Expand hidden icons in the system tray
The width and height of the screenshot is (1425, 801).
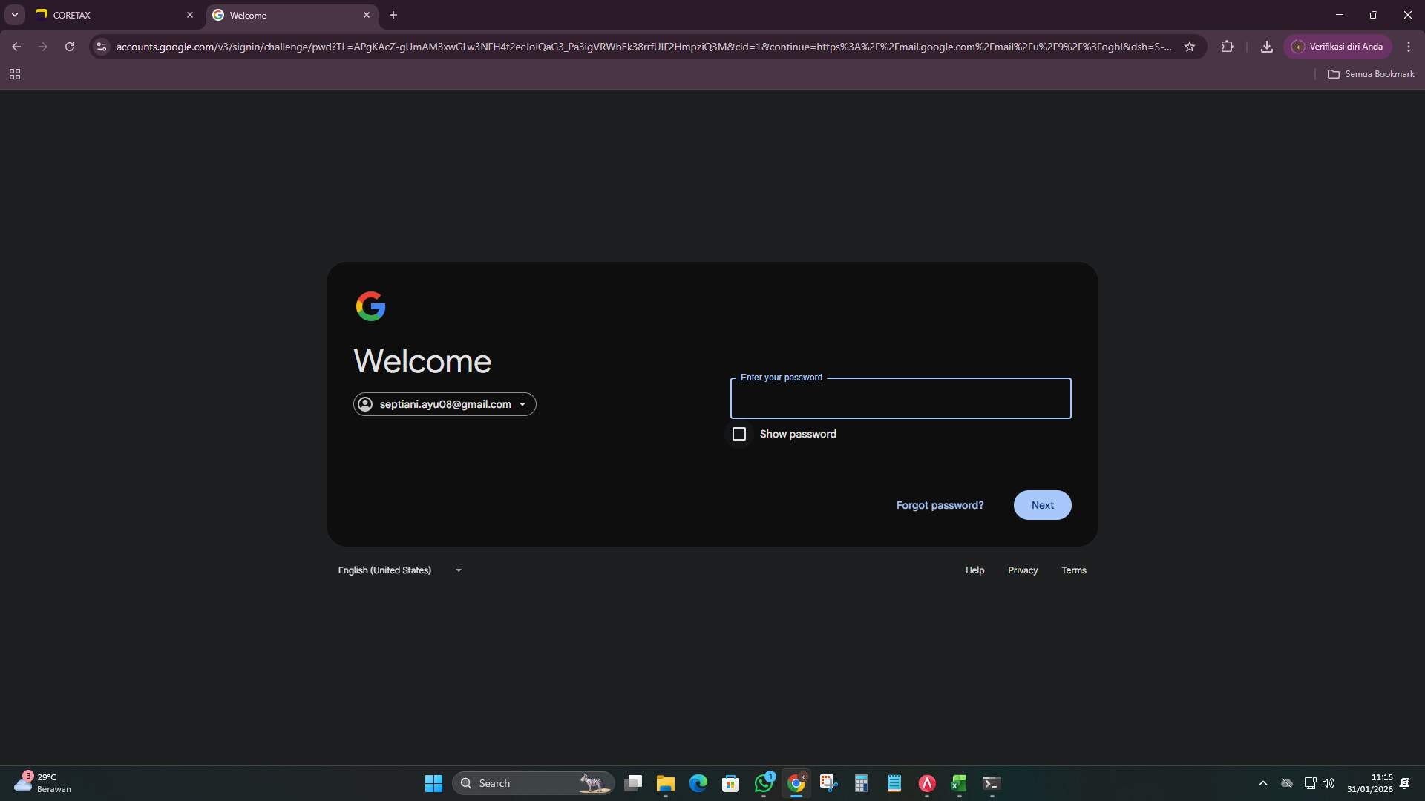pos(1263,782)
